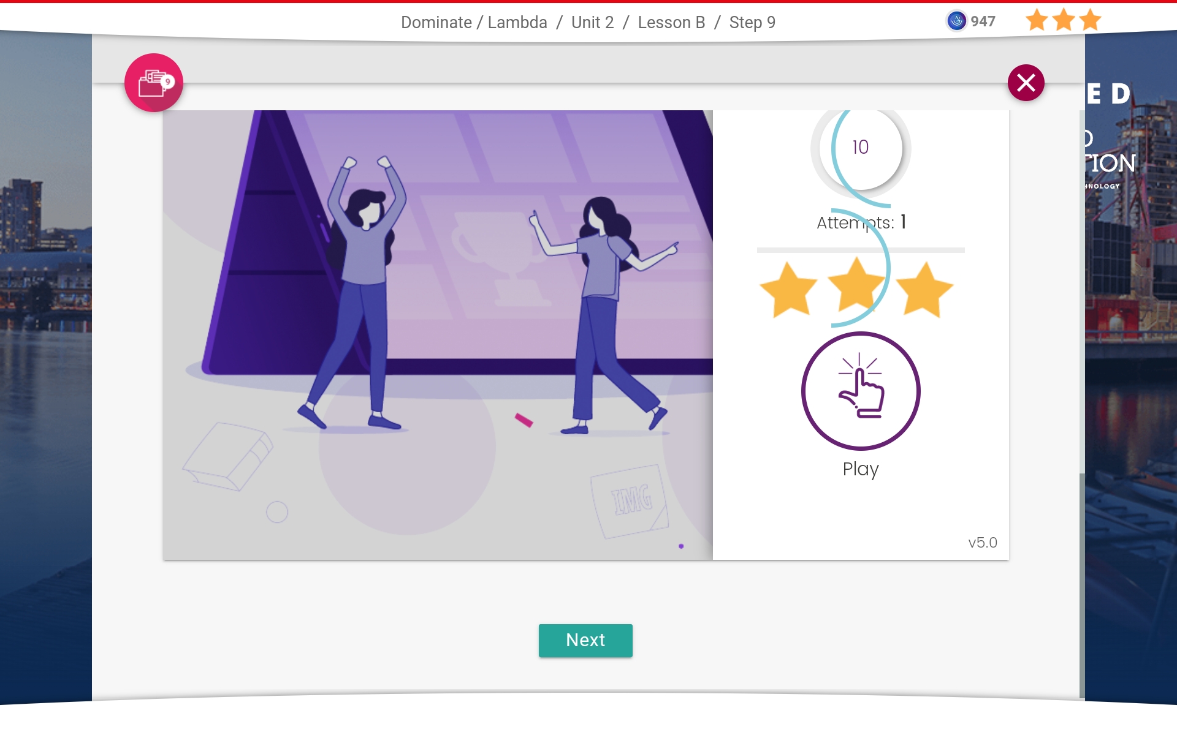
Task: Click the blue points coin icon
Action: pos(956,21)
